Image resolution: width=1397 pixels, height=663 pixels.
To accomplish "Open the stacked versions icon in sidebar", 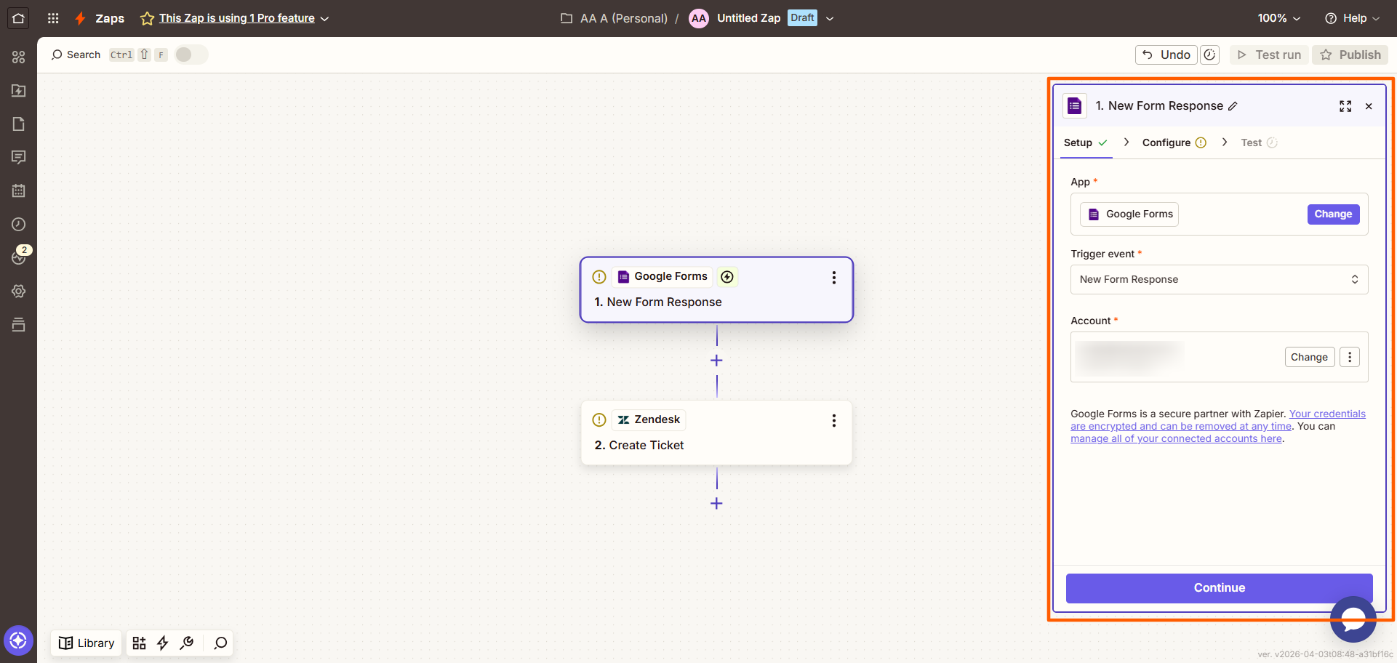I will click(18, 324).
